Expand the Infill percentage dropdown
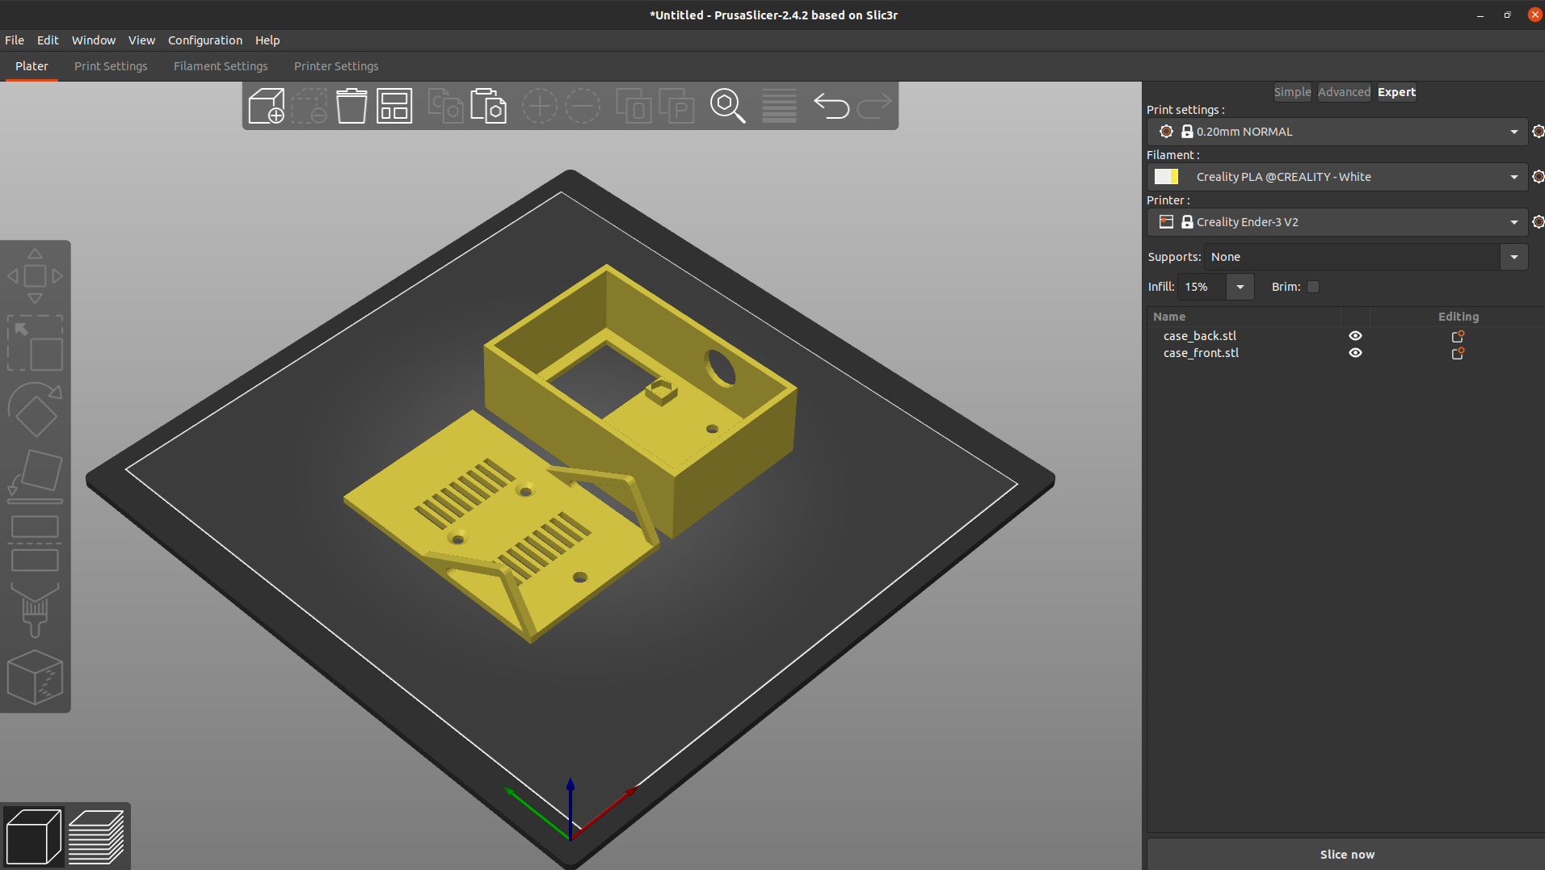 click(1240, 287)
